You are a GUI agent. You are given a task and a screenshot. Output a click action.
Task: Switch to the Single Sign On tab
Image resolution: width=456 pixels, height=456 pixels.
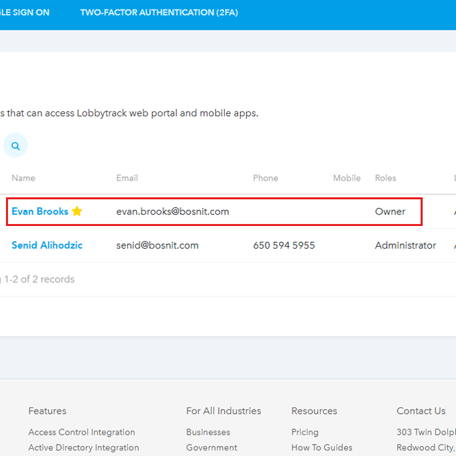coord(25,12)
